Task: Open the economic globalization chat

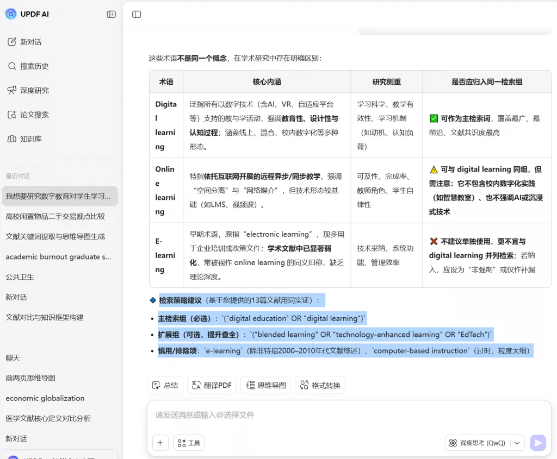Action: (45, 398)
